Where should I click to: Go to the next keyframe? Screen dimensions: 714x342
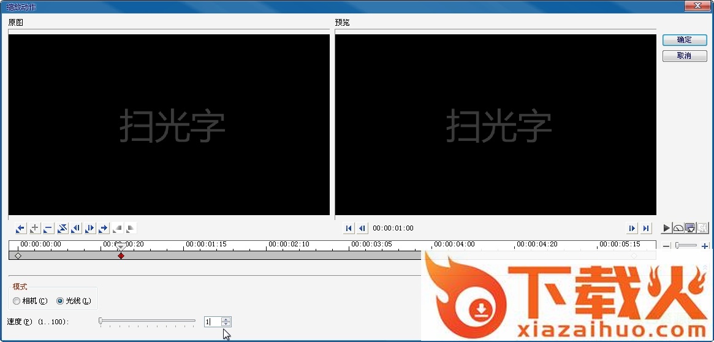pyautogui.click(x=104, y=229)
